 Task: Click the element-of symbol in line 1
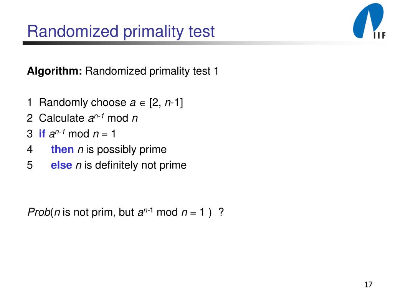click(x=142, y=103)
